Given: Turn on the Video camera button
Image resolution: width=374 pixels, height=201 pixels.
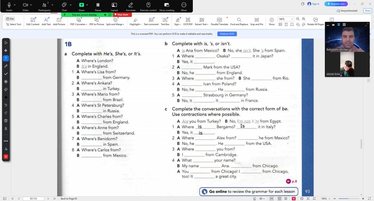Looking at the screenshot, I should tap(25, 6).
